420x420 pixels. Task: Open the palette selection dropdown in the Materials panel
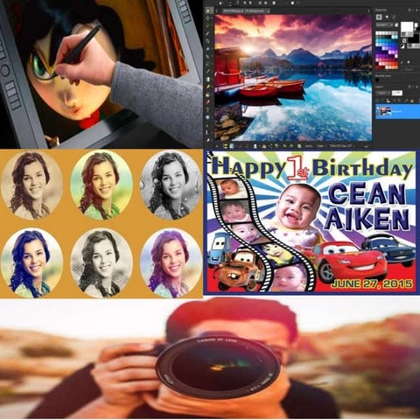[384, 25]
